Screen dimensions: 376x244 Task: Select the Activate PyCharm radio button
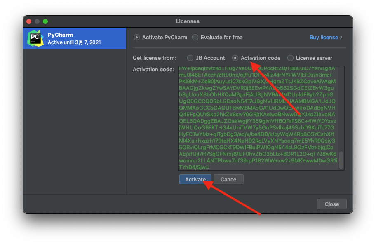(137, 38)
